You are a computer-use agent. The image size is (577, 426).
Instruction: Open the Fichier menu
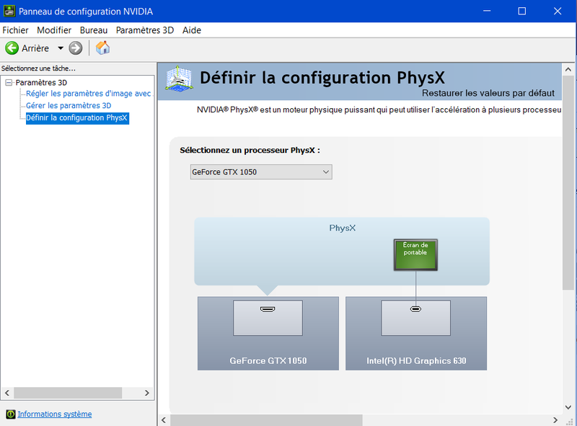15,30
